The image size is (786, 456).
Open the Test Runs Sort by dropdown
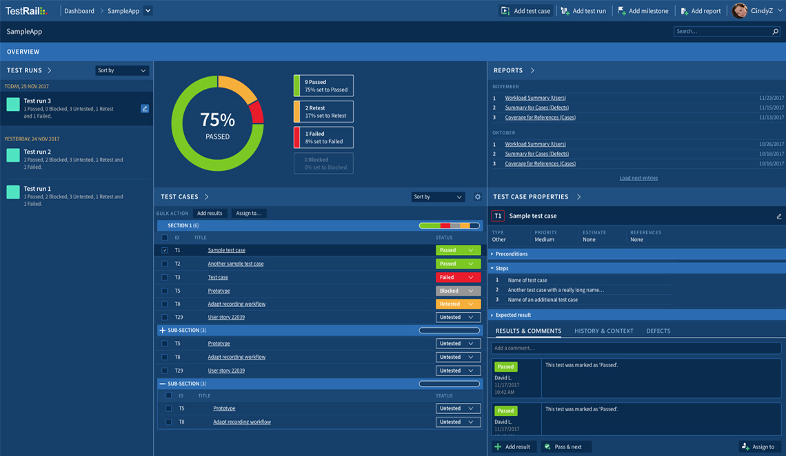pyautogui.click(x=121, y=70)
